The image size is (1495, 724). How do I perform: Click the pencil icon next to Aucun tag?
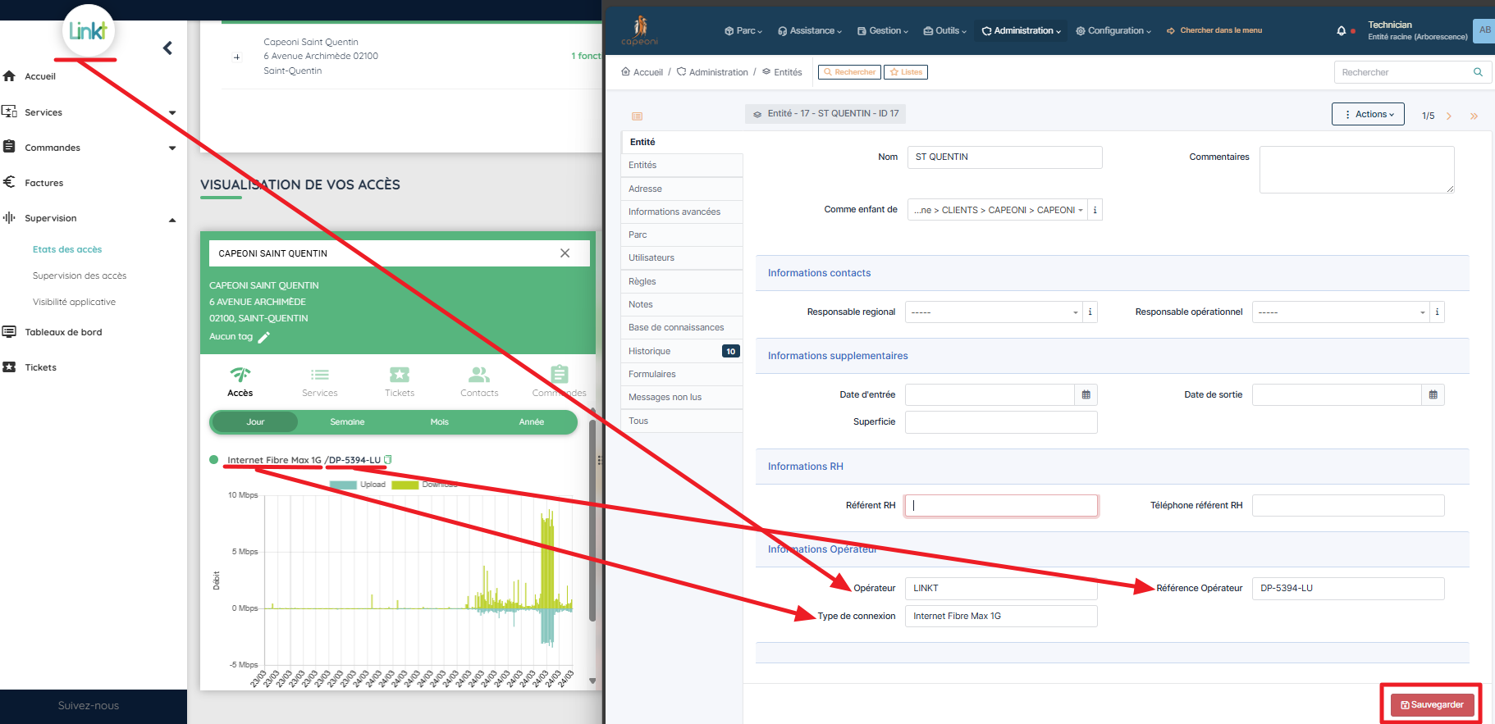point(264,337)
